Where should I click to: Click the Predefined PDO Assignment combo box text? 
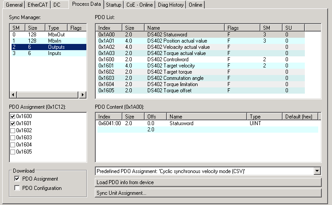(170, 171)
